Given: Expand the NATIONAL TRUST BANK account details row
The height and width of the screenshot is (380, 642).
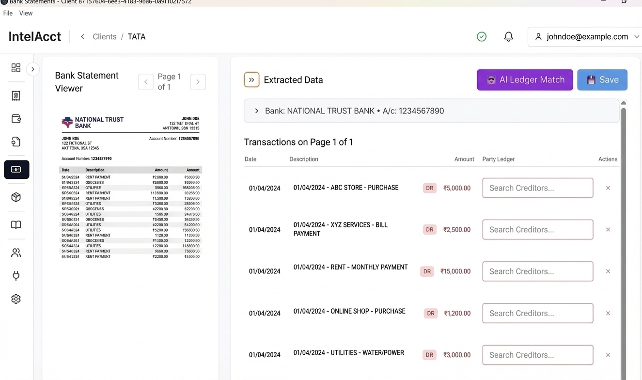Looking at the screenshot, I should coord(256,111).
